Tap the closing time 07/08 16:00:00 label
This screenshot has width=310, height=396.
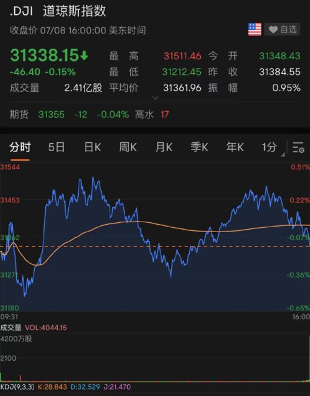tap(77, 30)
